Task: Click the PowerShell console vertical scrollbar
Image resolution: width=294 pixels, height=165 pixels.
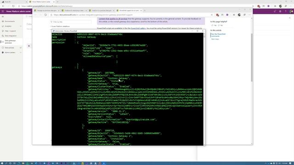Action: (204, 89)
